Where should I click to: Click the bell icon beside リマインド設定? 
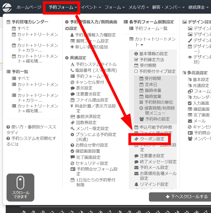click(x=136, y=184)
